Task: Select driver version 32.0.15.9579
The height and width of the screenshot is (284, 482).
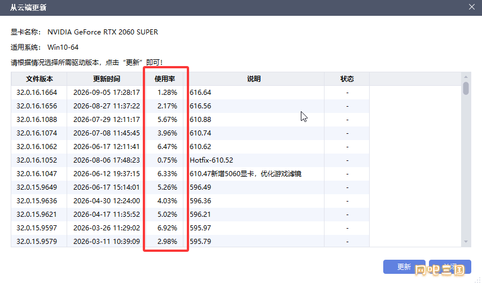Action: 37,241
